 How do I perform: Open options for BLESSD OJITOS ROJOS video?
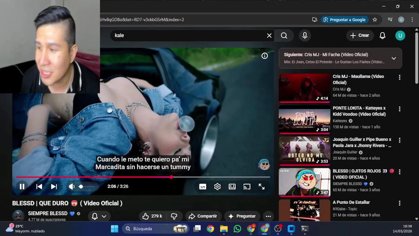(x=399, y=172)
